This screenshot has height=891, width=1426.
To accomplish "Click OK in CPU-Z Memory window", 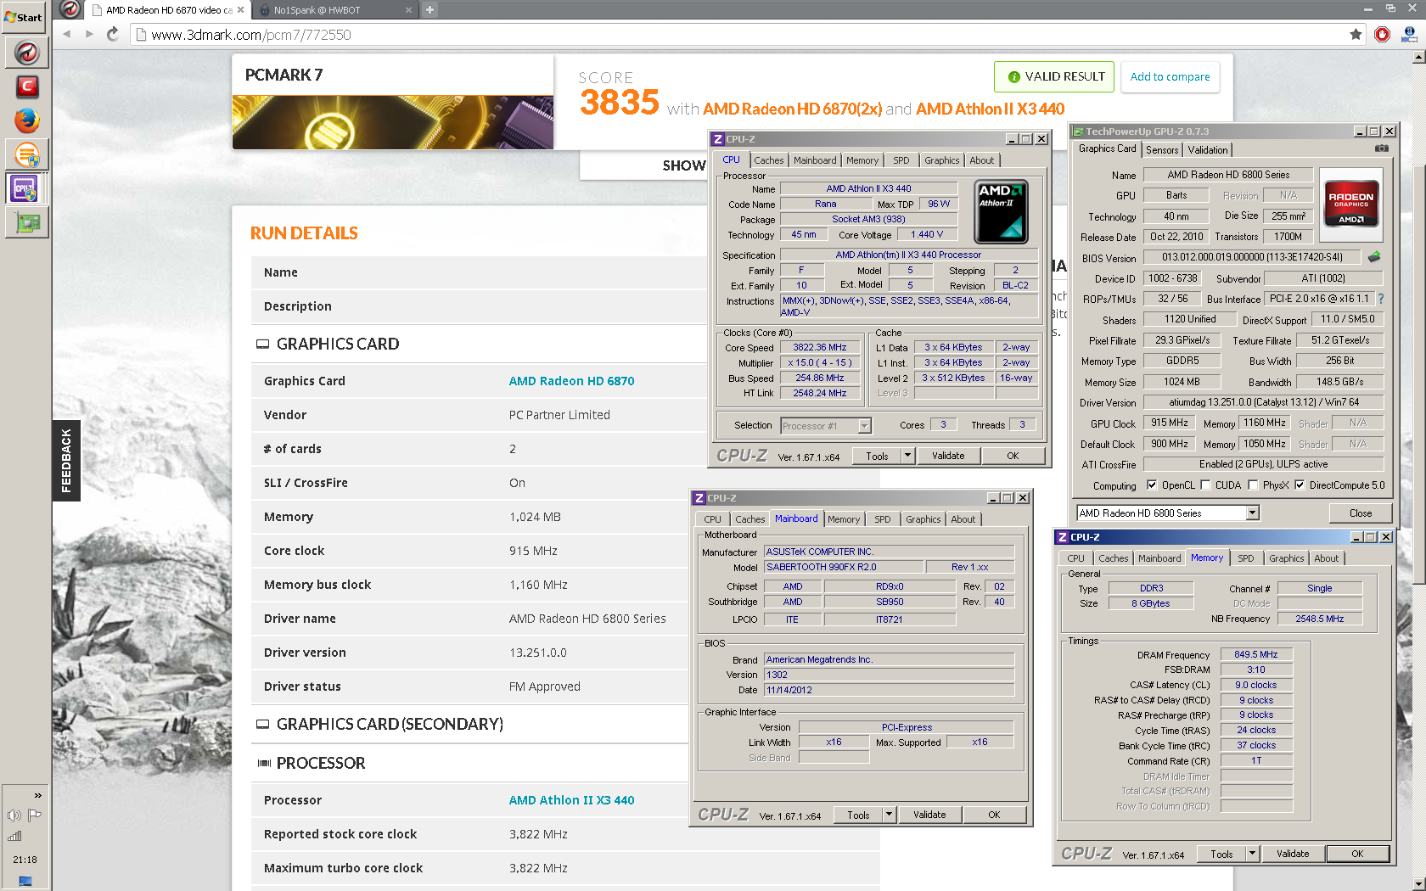I will [1357, 854].
